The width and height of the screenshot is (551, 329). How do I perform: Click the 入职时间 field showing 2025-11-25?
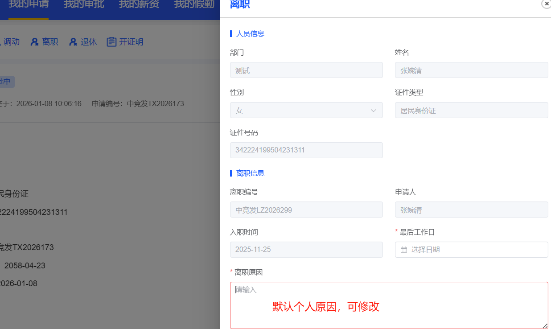pyautogui.click(x=306, y=250)
